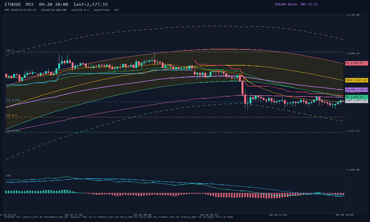
Task: Click the "Fib 0.618" level label
Action: pos(13,100)
